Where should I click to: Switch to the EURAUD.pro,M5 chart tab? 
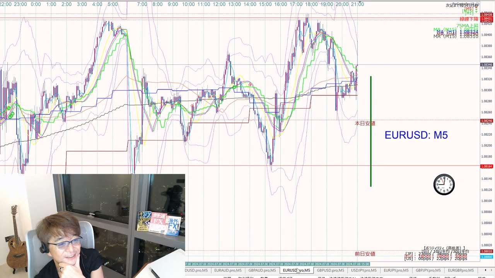pos(228,270)
